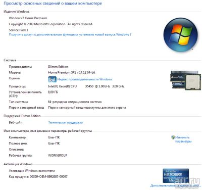Open Дополнительные сведения в сети link

[176, 185]
